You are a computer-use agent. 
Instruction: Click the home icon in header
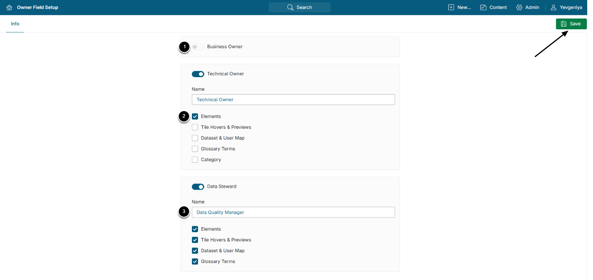pyautogui.click(x=9, y=7)
